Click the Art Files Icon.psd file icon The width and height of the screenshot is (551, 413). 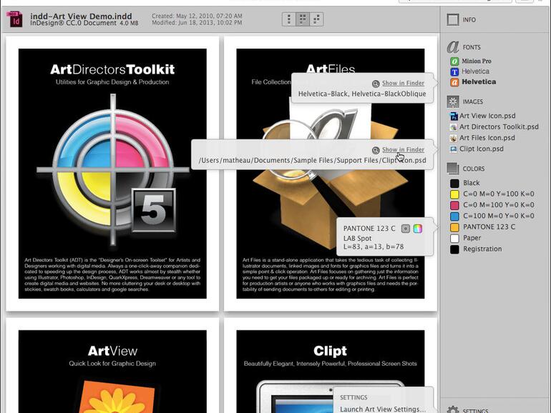pos(454,138)
